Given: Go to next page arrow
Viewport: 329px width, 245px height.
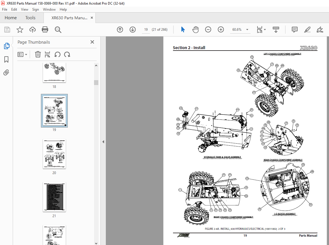Looking at the screenshot, I should click(x=132, y=30).
